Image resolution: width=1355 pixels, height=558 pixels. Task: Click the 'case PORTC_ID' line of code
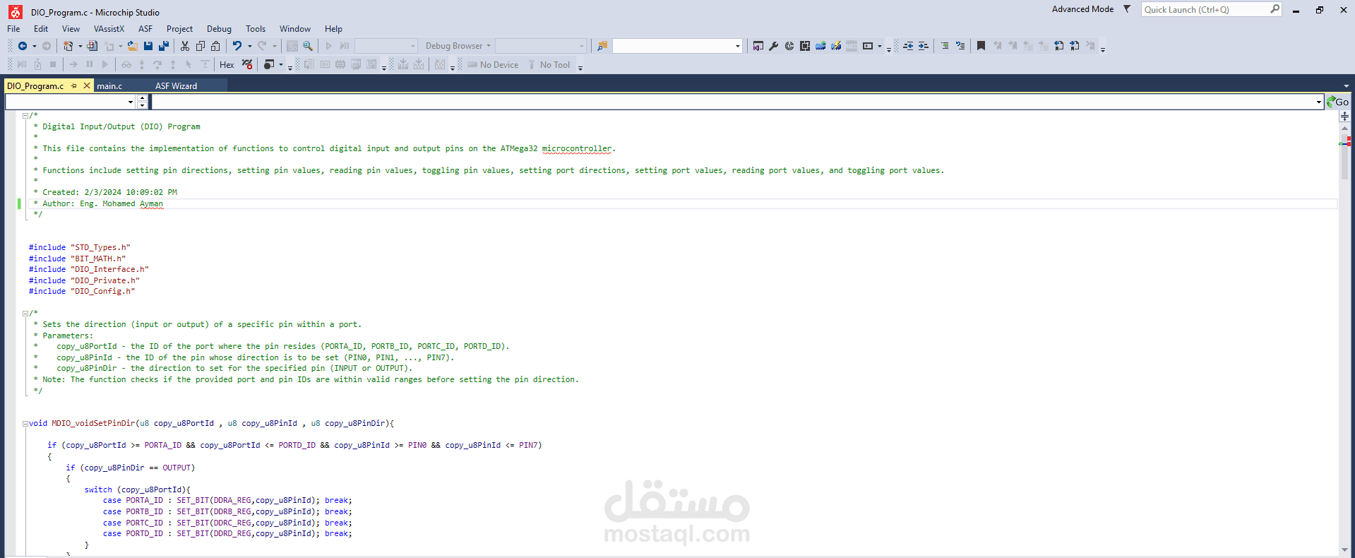click(227, 523)
